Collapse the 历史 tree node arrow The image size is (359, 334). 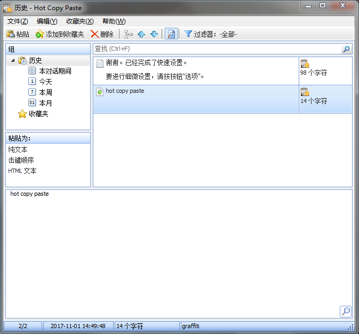pos(13,60)
